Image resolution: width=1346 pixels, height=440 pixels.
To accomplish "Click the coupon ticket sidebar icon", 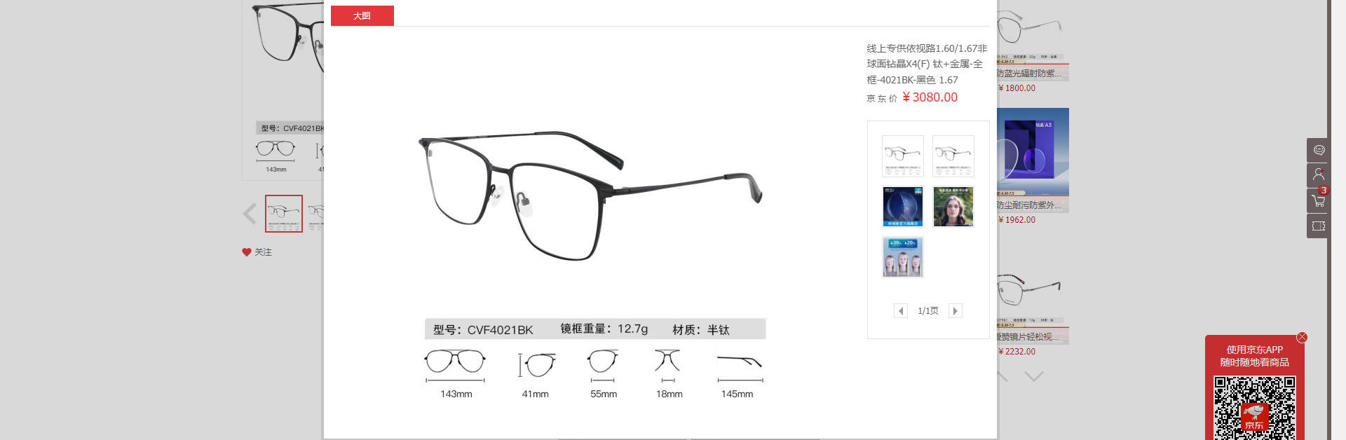I will [x=1318, y=226].
